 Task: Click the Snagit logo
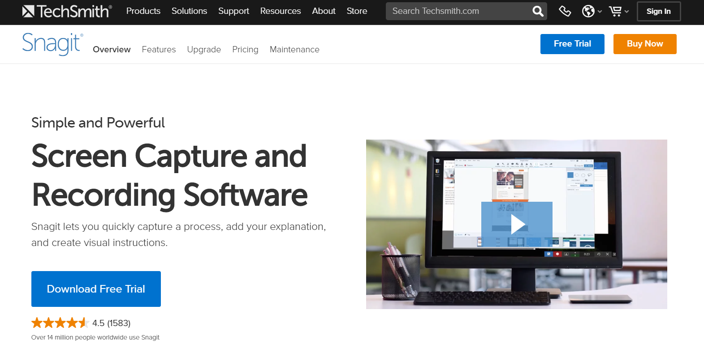pos(52,44)
